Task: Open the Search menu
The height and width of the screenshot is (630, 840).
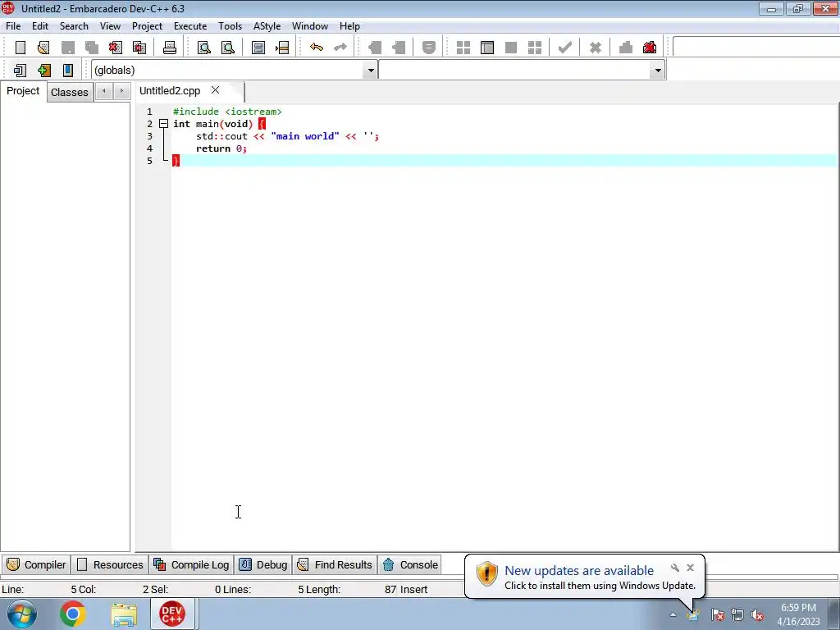Action: [74, 26]
